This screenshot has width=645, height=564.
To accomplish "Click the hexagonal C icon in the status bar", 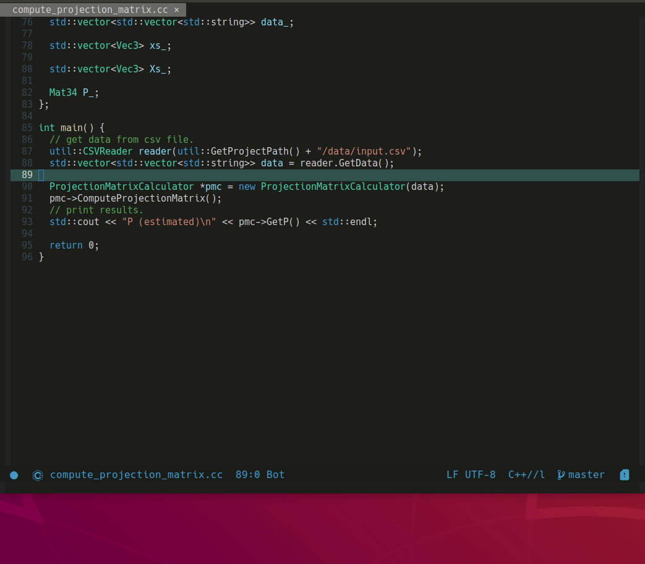I will (38, 475).
